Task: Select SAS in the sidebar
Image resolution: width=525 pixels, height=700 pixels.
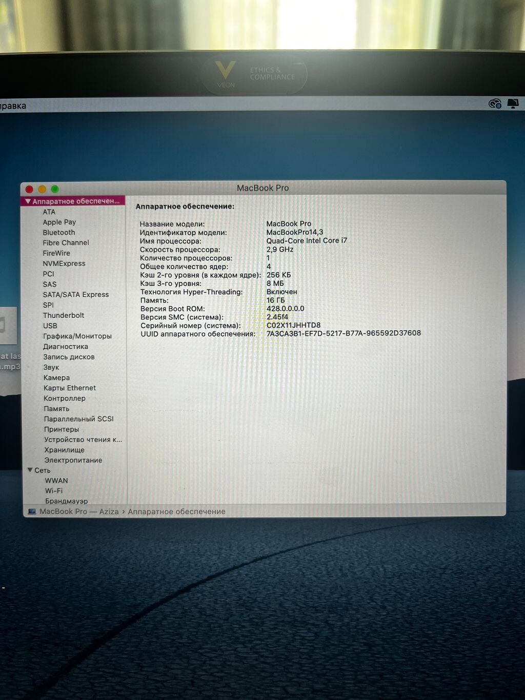Action: pyautogui.click(x=50, y=284)
